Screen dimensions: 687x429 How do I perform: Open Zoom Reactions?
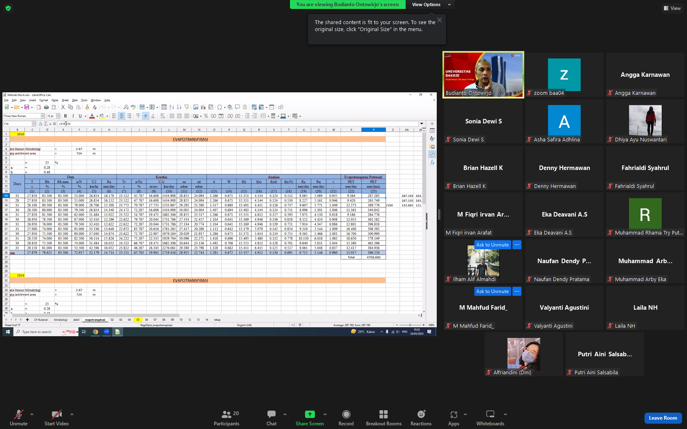421,418
